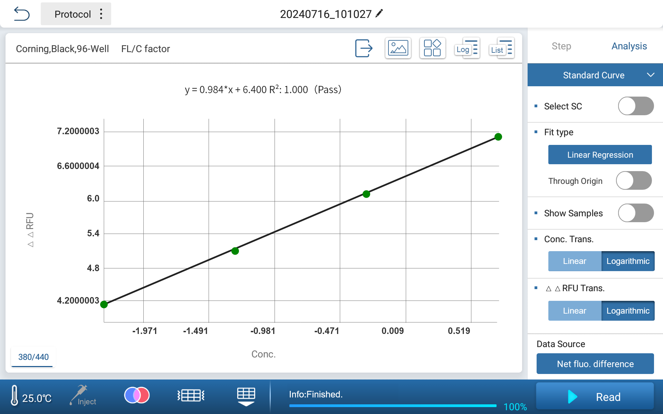Export data with the arrow-out icon
The width and height of the screenshot is (663, 414).
[364, 48]
